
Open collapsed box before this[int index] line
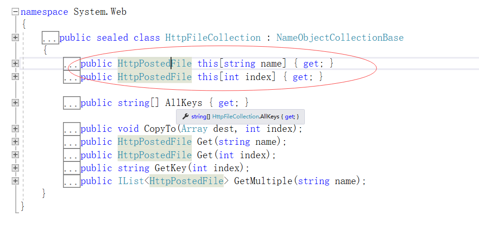click(72, 76)
